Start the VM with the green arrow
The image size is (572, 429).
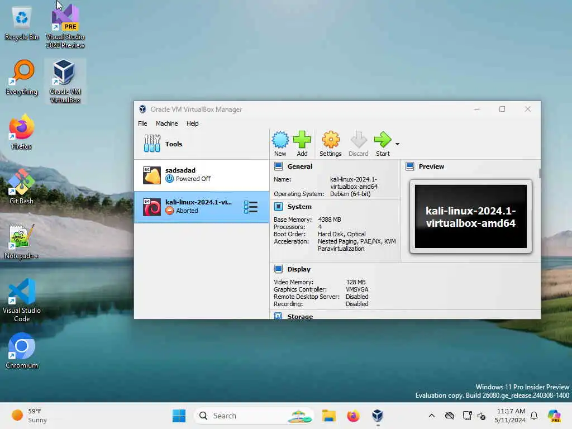383,144
